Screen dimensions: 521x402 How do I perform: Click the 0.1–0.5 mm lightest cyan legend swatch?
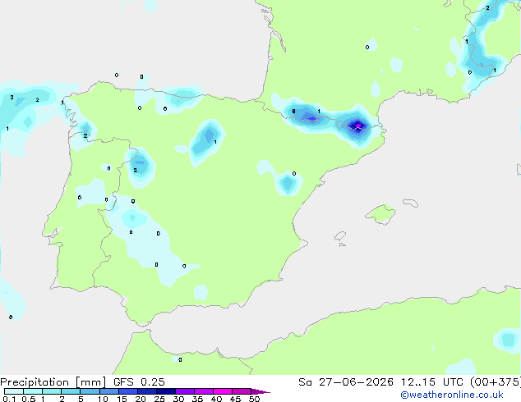(14, 391)
